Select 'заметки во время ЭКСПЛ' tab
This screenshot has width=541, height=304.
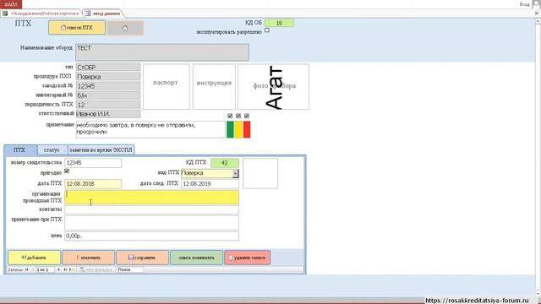[101, 150]
